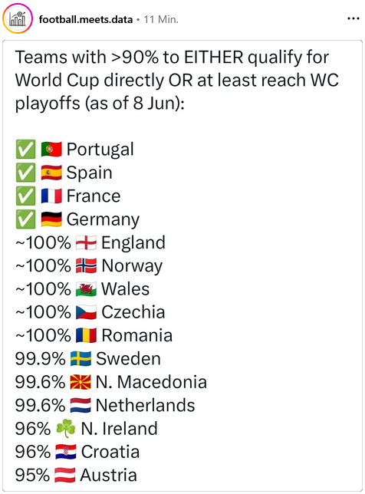
Task: Open the football.meets.data profile avatar
Action: pos(18,18)
